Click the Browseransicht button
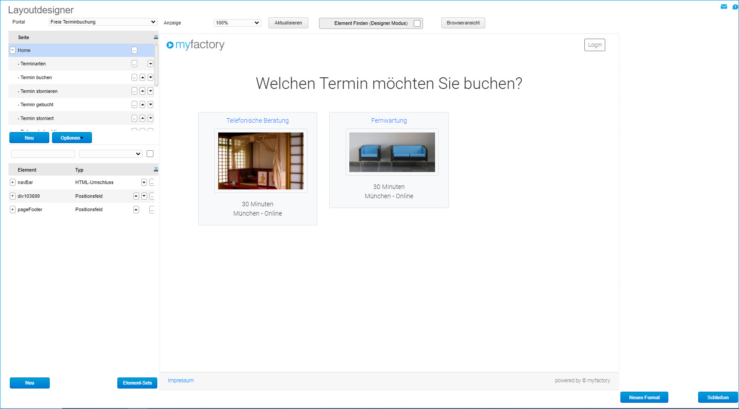The height and width of the screenshot is (409, 739). pyautogui.click(x=463, y=23)
